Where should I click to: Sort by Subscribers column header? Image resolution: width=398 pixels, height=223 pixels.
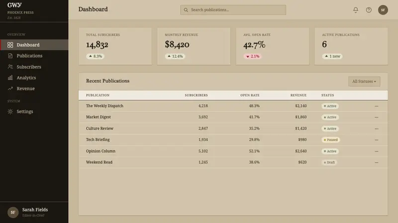tap(196, 95)
